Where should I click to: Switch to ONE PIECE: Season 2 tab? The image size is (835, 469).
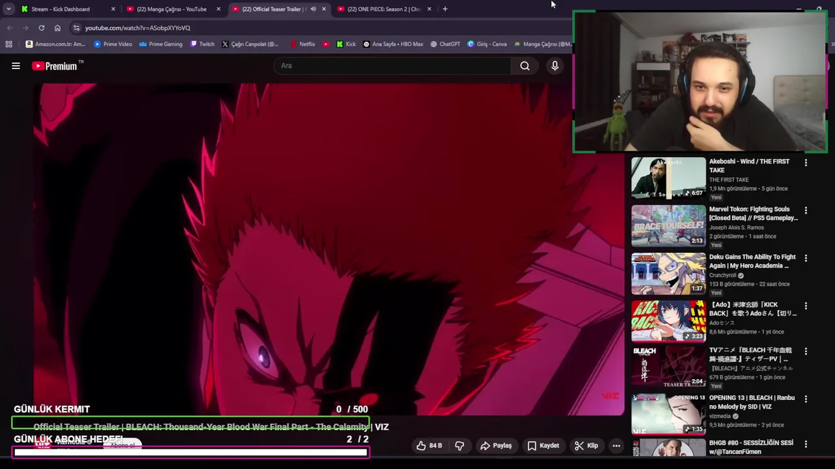[x=384, y=9]
